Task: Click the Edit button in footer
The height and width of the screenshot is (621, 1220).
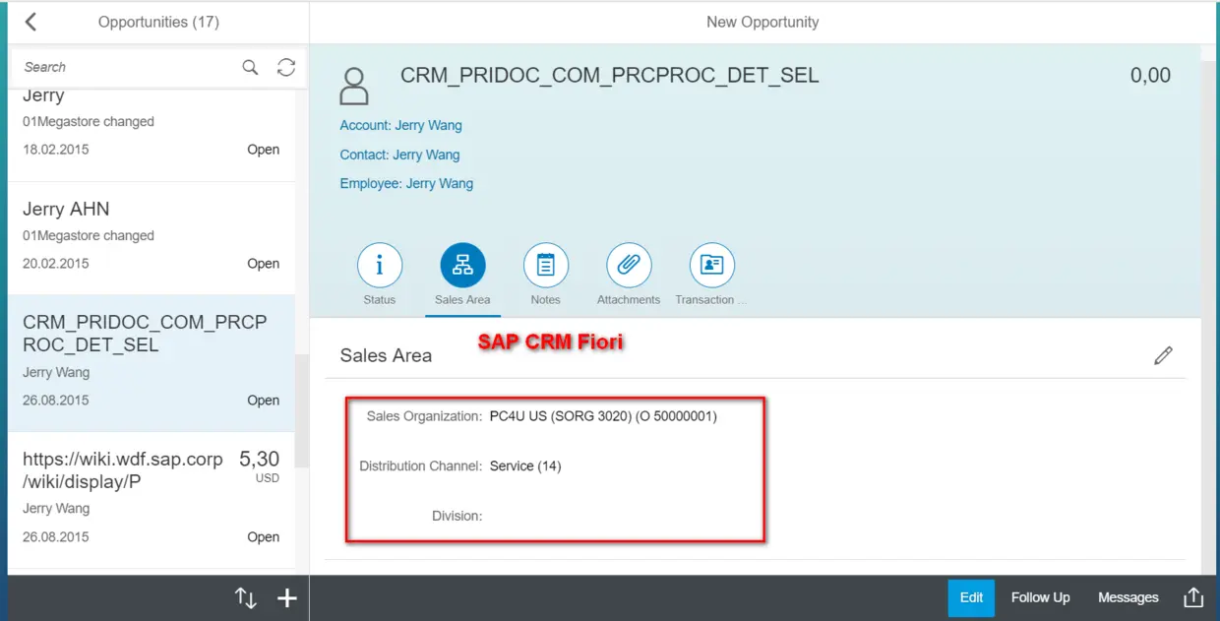Action: point(972,597)
